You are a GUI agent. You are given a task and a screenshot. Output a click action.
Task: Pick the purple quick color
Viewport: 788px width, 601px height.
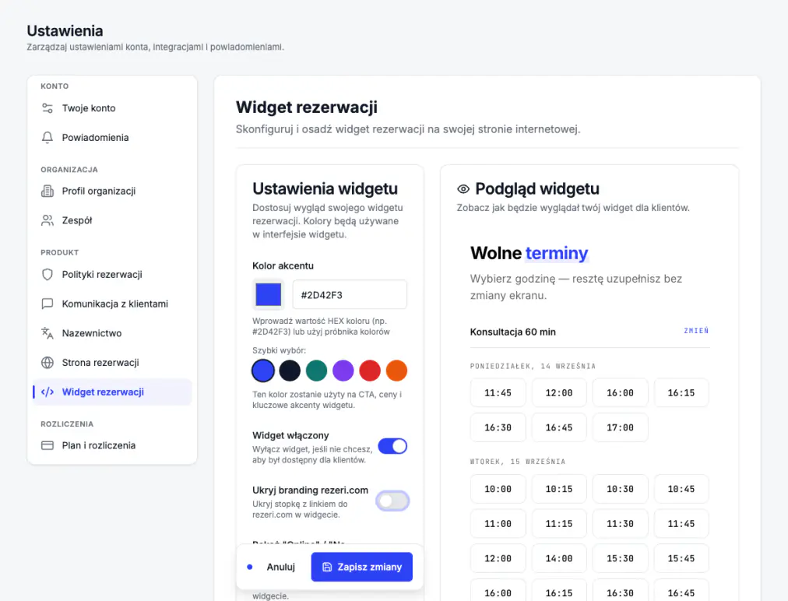pyautogui.click(x=343, y=371)
